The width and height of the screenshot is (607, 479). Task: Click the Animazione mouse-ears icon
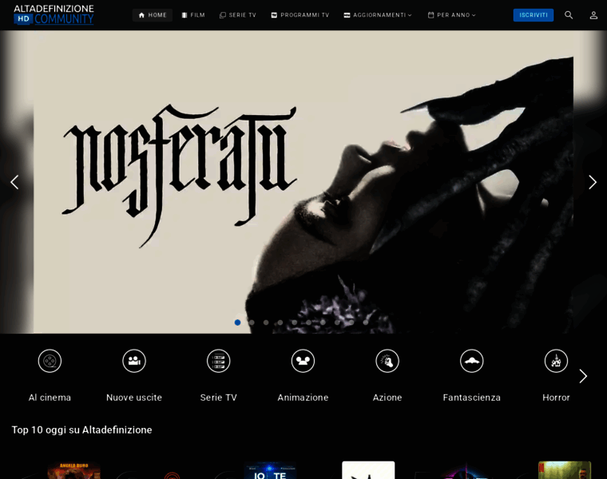point(303,361)
